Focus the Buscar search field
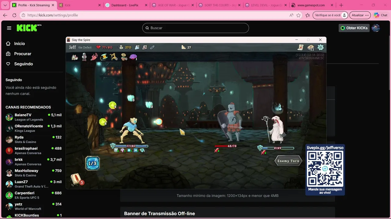The image size is (391, 219). pos(195,28)
